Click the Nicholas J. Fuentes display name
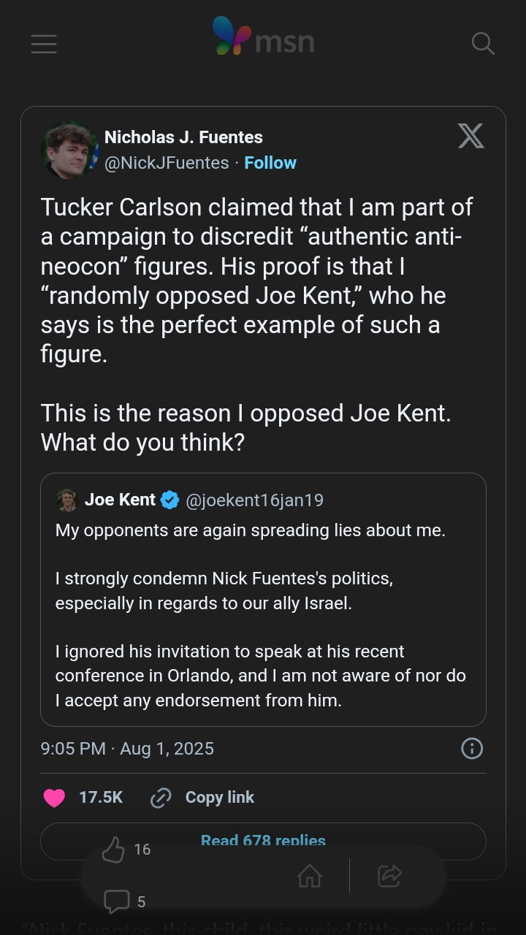This screenshot has width=526, height=935. coord(183,137)
